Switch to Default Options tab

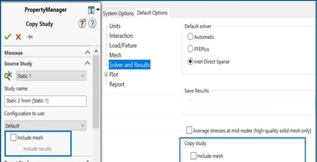coord(152,13)
